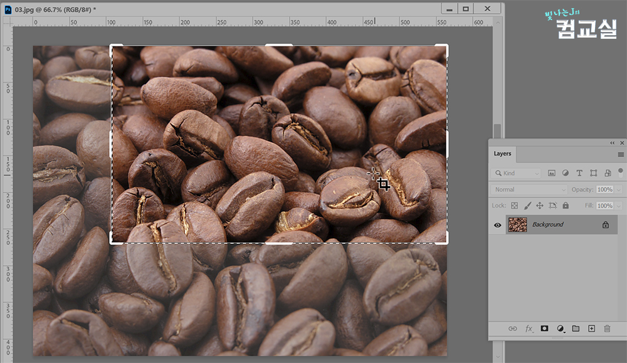Click the Fill label
627x363 pixels.
tap(589, 206)
